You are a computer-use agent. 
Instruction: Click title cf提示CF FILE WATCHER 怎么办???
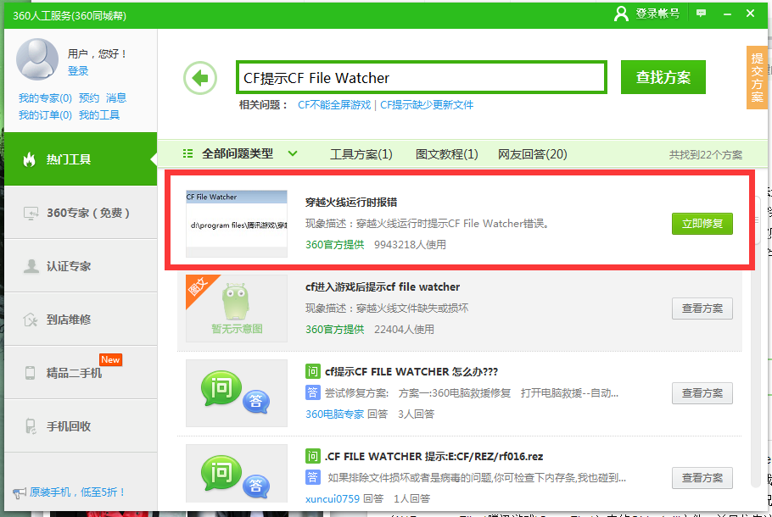(411, 372)
